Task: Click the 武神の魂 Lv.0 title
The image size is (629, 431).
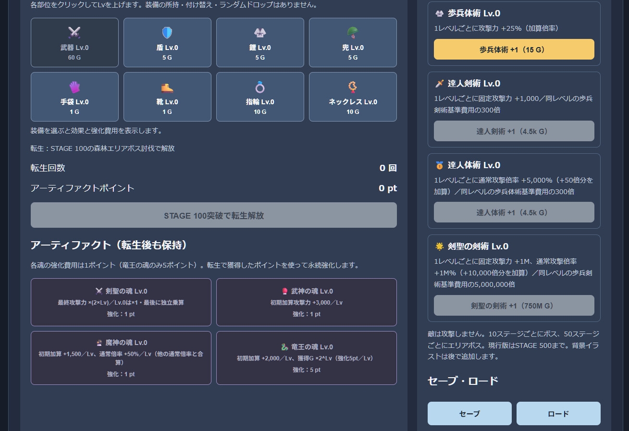Action: [x=312, y=291]
